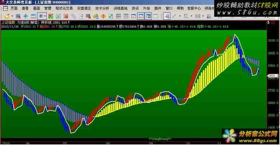Click the monitor with red square icon

click(88, 16)
